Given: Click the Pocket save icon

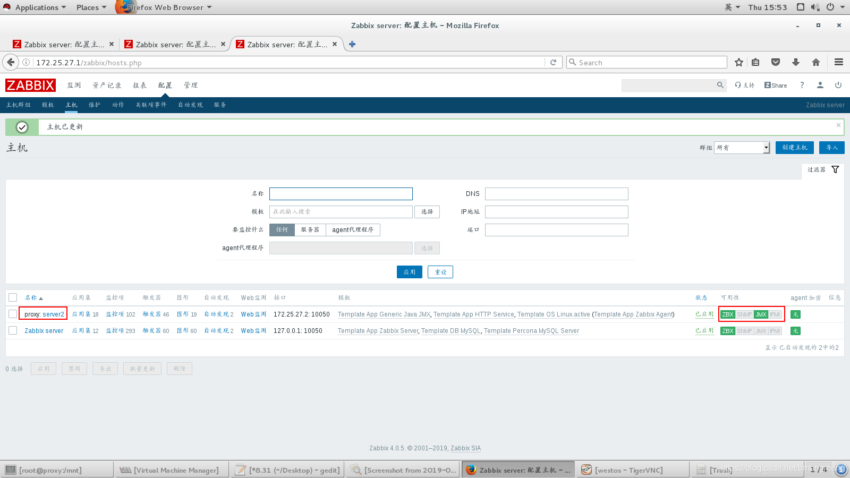Looking at the screenshot, I should [x=776, y=62].
